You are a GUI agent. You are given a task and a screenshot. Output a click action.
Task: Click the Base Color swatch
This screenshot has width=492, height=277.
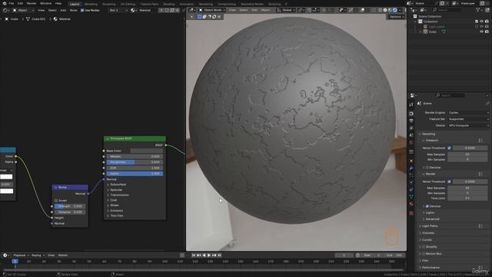(147, 151)
